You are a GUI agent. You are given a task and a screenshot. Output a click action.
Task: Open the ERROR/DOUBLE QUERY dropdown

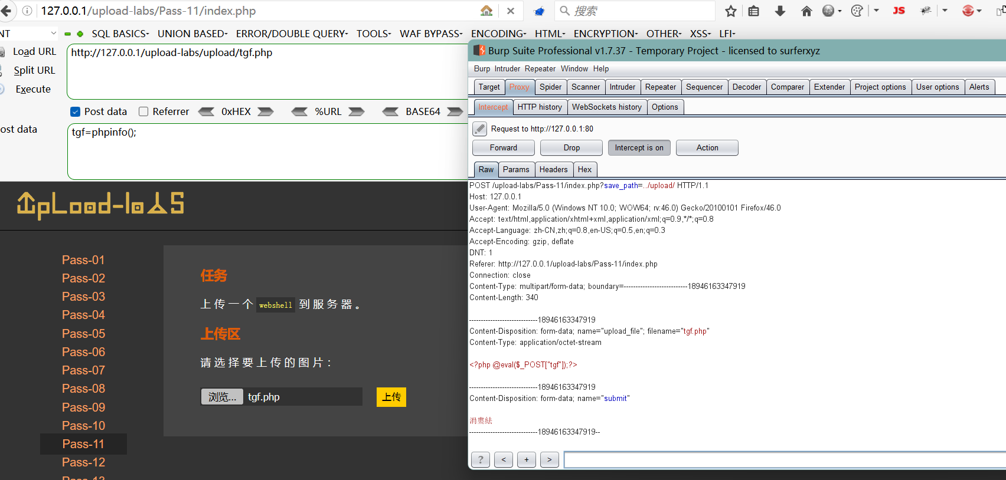tap(292, 34)
